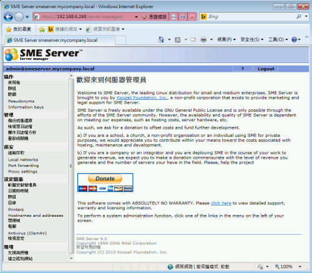Expand the zoom level dropdown arrow

(300, 267)
